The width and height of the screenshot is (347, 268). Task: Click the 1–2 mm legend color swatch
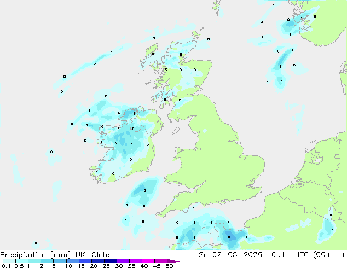pyautogui.click(x=34, y=261)
